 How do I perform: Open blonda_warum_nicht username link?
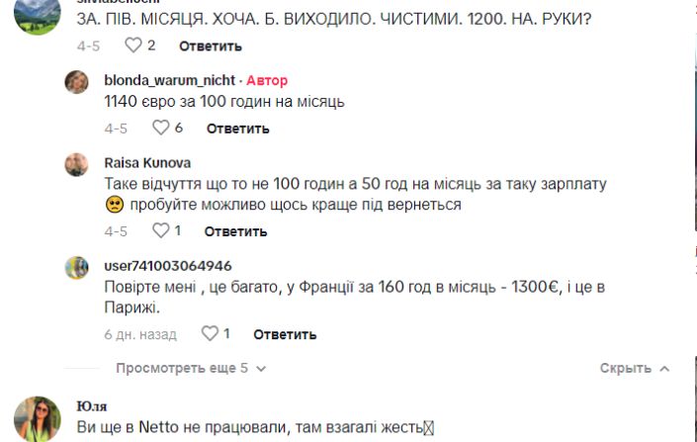pyautogui.click(x=170, y=80)
